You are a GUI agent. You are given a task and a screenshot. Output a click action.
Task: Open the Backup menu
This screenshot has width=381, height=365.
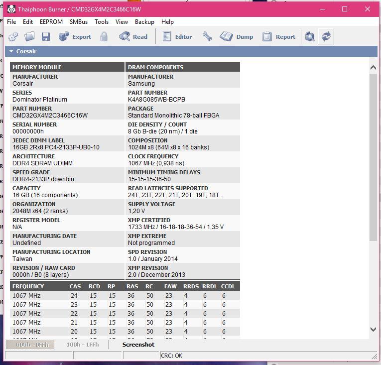(x=144, y=22)
